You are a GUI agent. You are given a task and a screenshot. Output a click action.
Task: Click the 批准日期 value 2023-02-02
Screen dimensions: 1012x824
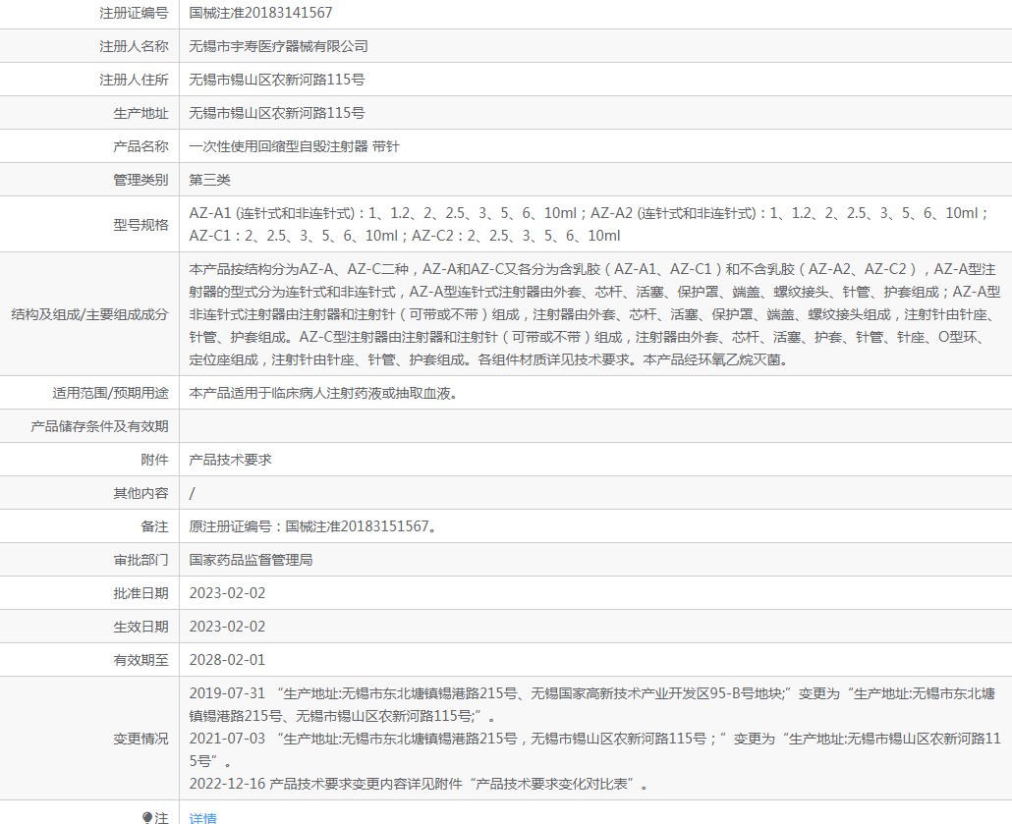(227, 593)
